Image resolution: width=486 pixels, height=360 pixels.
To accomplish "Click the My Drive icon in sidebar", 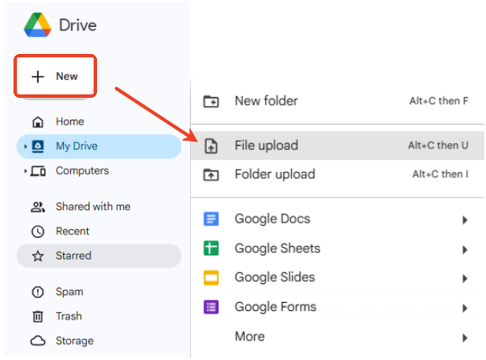I will (38, 146).
